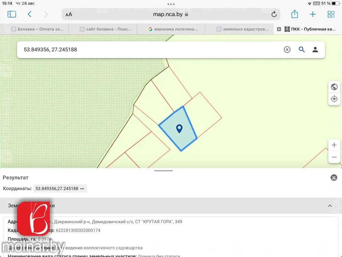Switch to the вероника лопатина Google tab
The width and height of the screenshot is (342, 257).
coord(173,29)
